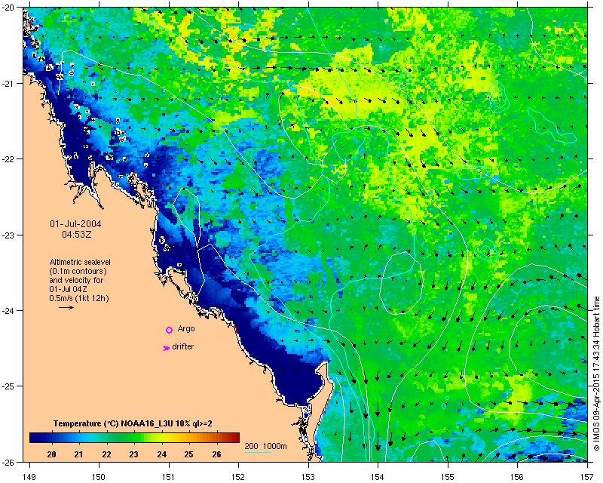Click latitude axis label -26
Screen dimensions: 603x483
[x=10, y=462]
